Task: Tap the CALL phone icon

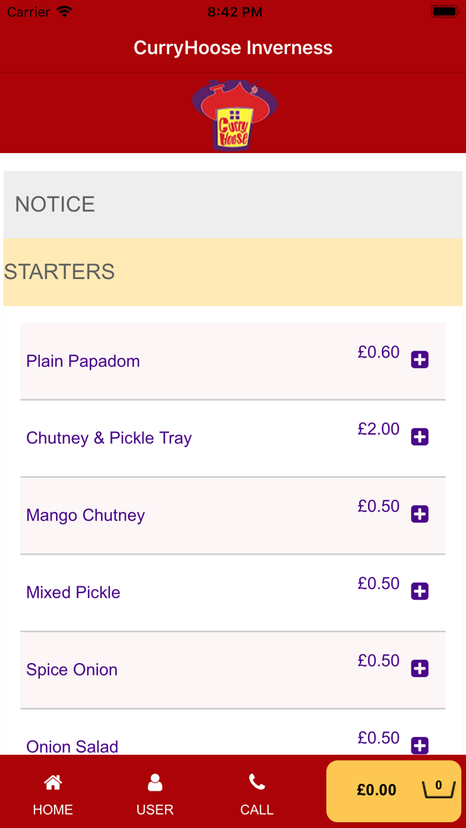Action: [257, 783]
